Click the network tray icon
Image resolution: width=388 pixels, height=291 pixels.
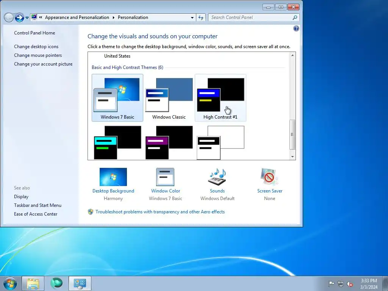pyautogui.click(x=341, y=284)
